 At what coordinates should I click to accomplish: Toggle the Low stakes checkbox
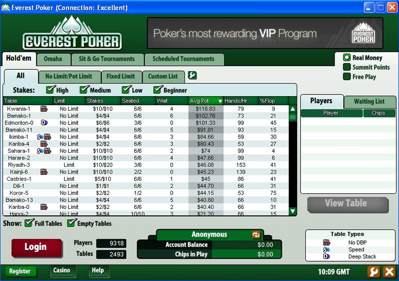coord(126,90)
